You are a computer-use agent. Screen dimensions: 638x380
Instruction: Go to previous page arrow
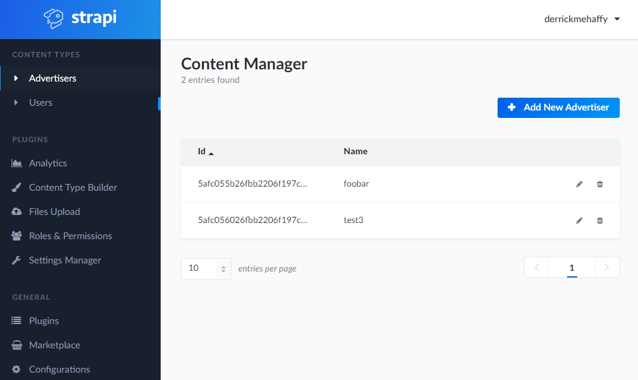click(537, 267)
